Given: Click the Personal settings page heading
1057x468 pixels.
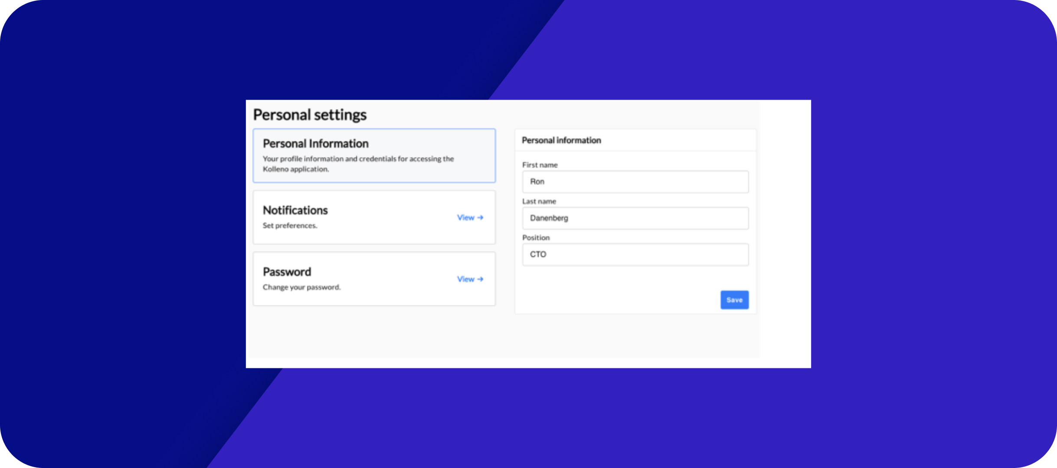Looking at the screenshot, I should (310, 114).
